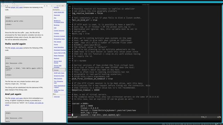Open the Embedding Yaws link
This screenshot has width=223, height=125.
59,39
